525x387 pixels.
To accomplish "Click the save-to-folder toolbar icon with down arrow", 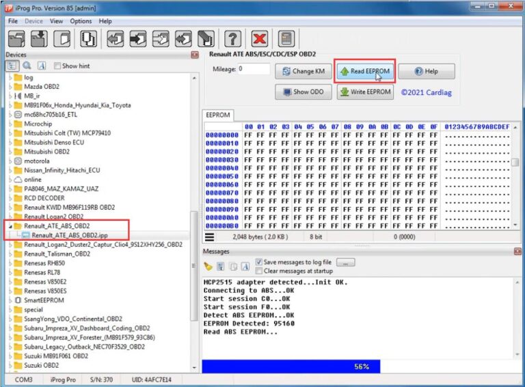I will click(x=39, y=38).
